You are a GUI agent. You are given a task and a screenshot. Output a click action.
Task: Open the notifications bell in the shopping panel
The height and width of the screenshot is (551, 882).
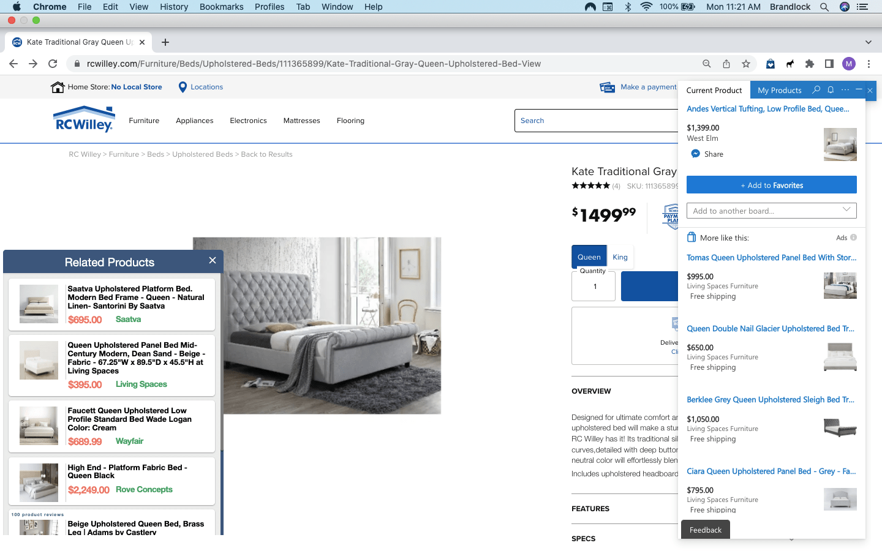point(831,89)
